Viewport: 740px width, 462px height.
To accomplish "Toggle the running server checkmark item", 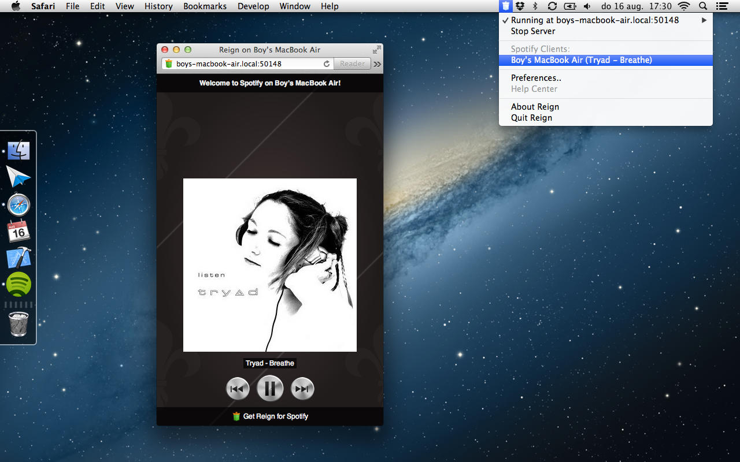I will click(594, 20).
